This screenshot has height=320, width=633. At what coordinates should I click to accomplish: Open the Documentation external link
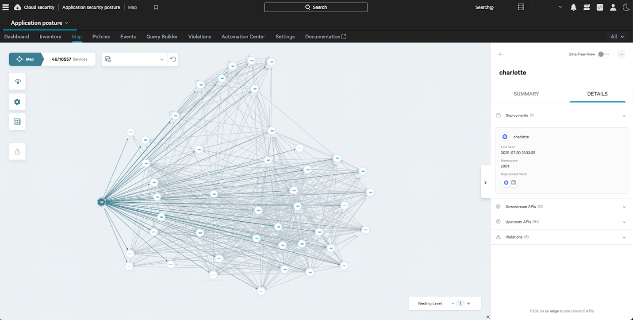(x=325, y=37)
